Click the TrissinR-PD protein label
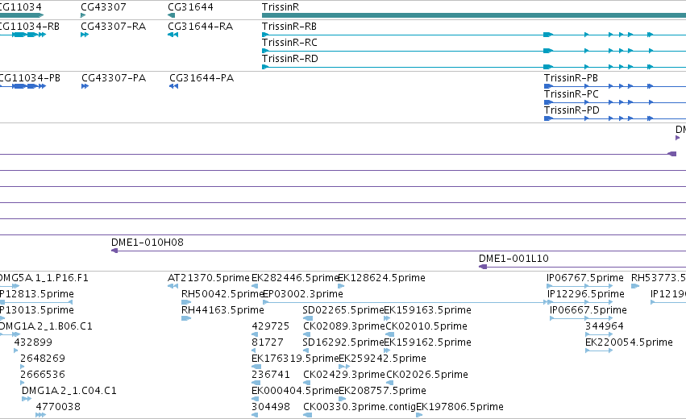Screen dimensions: 686x419 tap(572, 110)
